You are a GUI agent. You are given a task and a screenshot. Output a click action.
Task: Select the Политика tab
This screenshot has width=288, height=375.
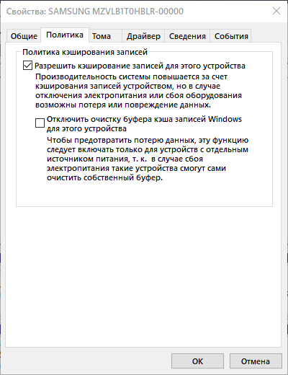click(65, 35)
